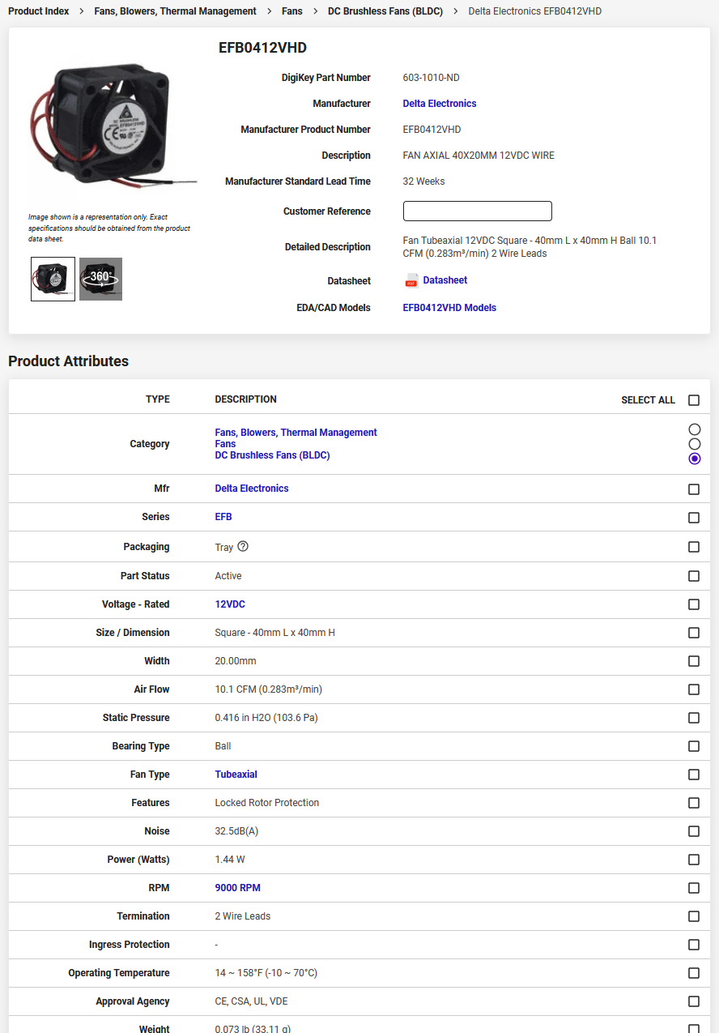Screen dimensions: 719x1033
Task: Open the Datasheet PDF icon
Action: pos(411,280)
